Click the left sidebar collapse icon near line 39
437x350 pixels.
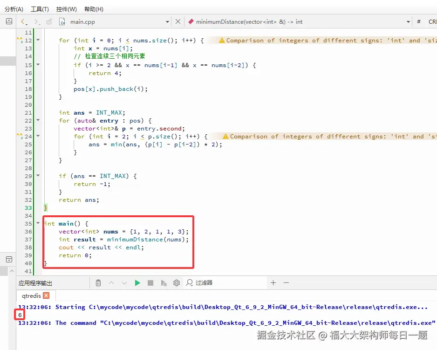tap(9, 260)
